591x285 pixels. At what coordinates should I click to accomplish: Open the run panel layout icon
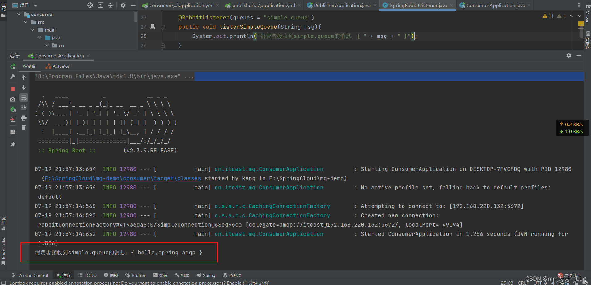point(13,132)
